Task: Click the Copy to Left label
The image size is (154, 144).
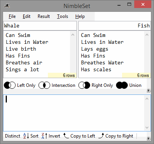Action: pyautogui.click(x=83, y=136)
